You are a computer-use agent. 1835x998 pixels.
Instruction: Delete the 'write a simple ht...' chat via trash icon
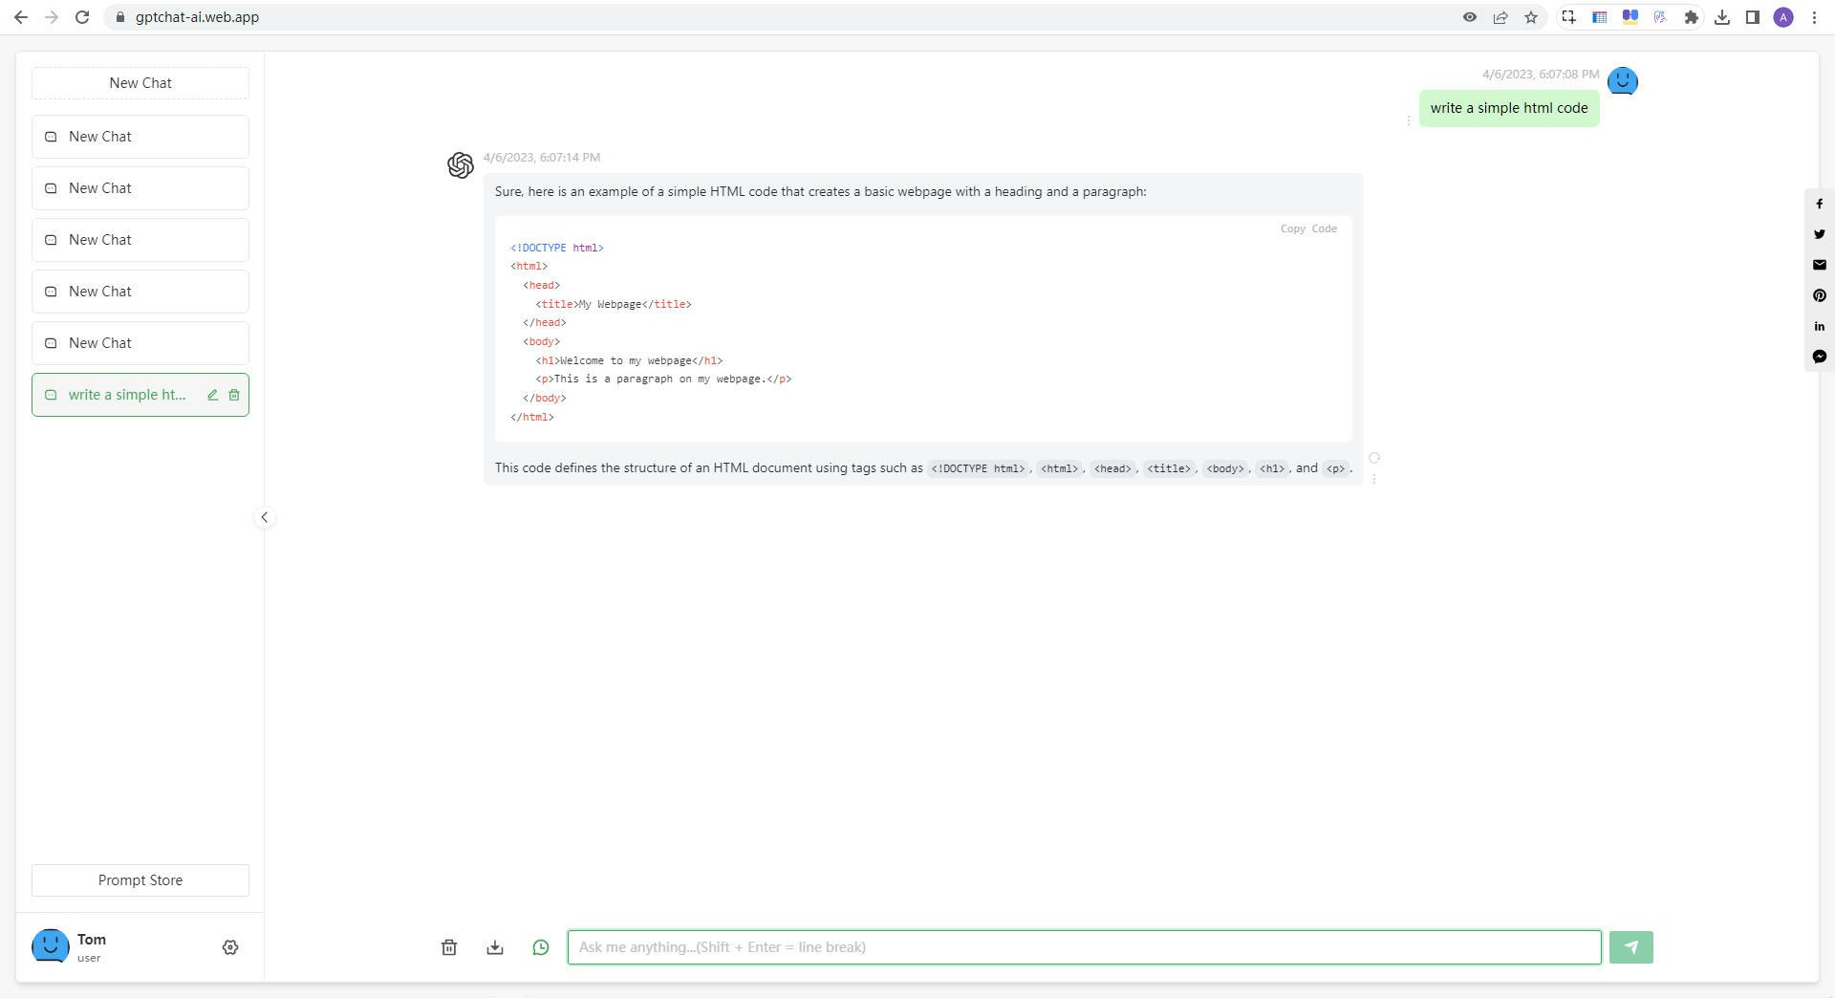pos(234,395)
